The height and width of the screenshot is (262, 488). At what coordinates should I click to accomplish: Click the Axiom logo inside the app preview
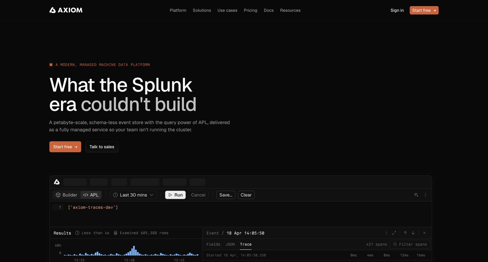coord(57,182)
